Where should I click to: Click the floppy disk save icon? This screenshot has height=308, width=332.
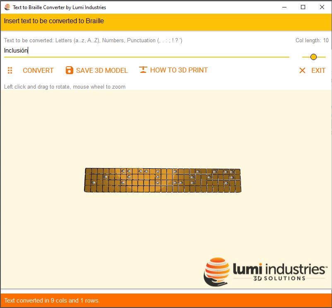coord(70,70)
